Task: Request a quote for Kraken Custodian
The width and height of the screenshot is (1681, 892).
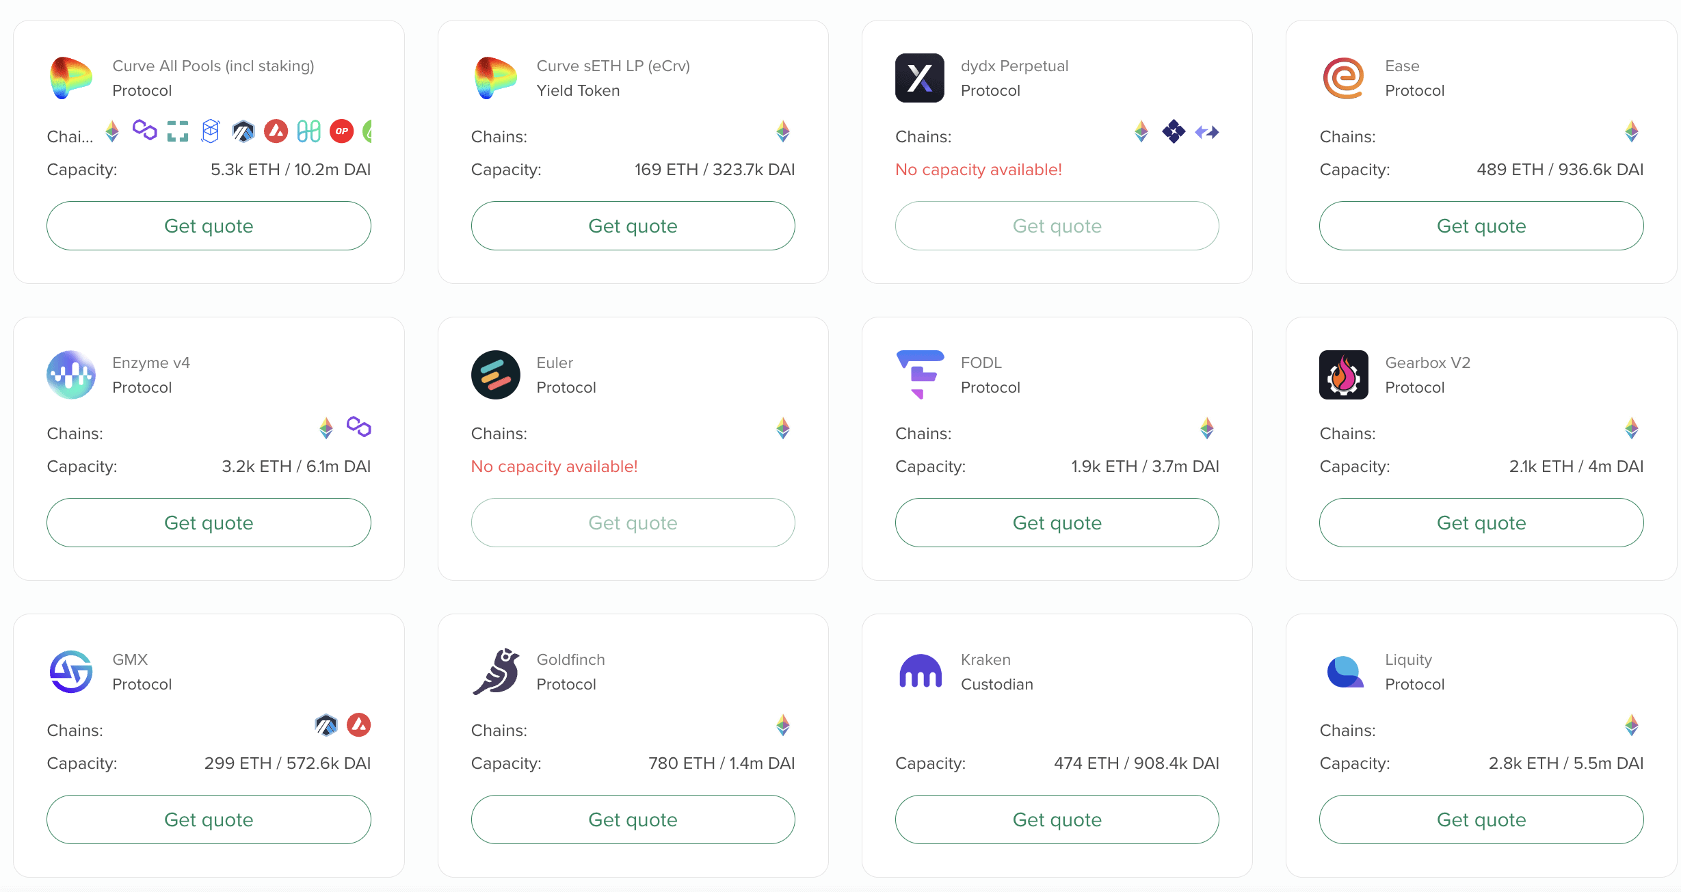Action: click(x=1057, y=819)
